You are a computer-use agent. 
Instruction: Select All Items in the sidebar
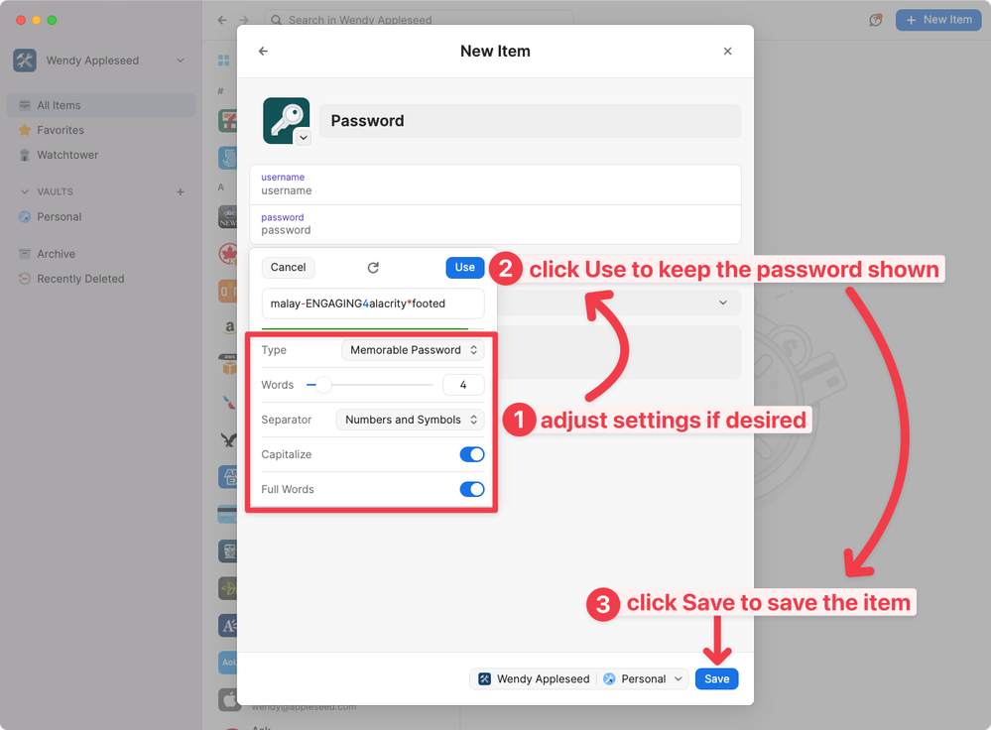[x=59, y=105]
